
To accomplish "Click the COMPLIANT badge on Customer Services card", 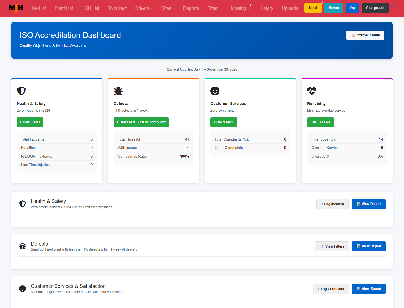I will [224, 122].
